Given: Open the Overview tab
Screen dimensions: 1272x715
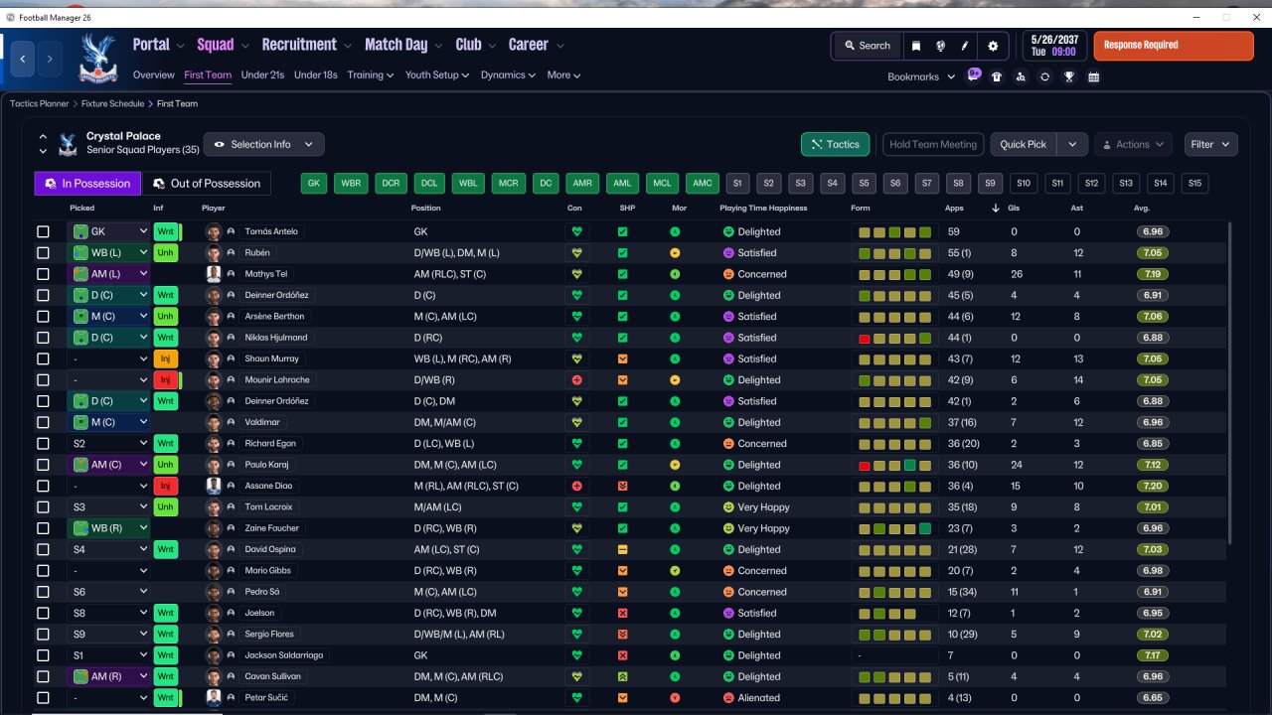Looking at the screenshot, I should [x=154, y=74].
